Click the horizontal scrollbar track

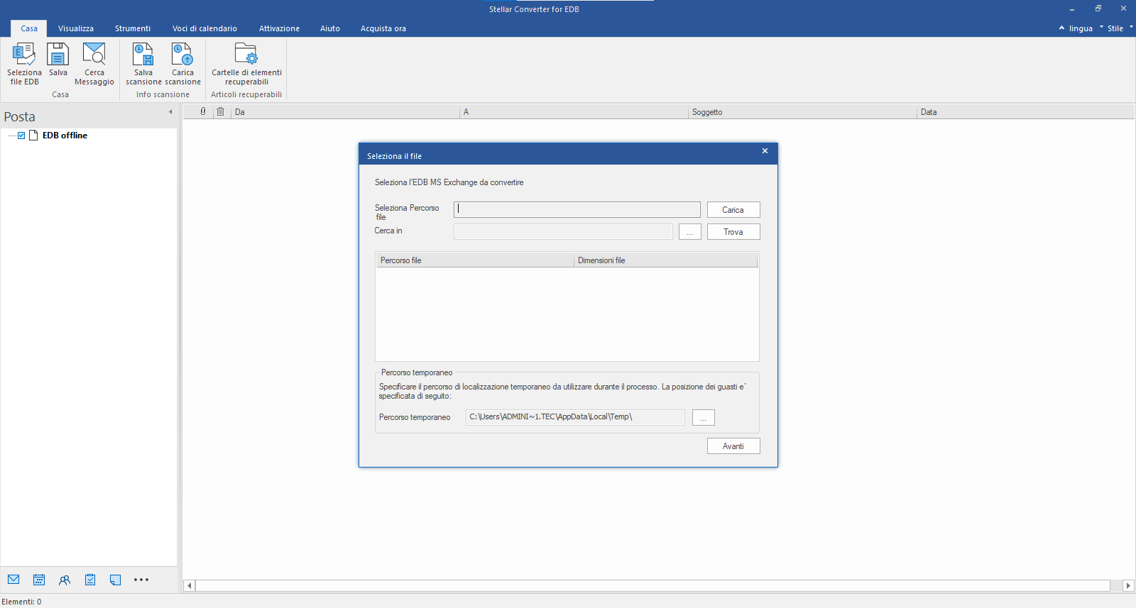tap(653, 585)
